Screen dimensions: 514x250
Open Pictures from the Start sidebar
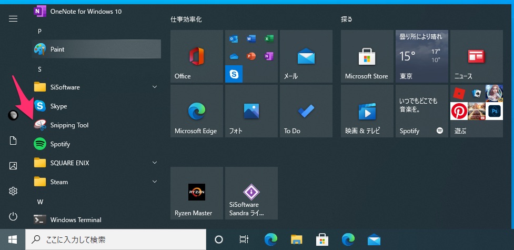click(13, 166)
